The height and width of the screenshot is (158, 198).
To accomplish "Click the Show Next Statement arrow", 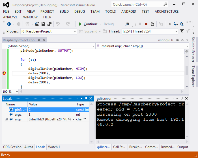I will [x=169, y=24].
